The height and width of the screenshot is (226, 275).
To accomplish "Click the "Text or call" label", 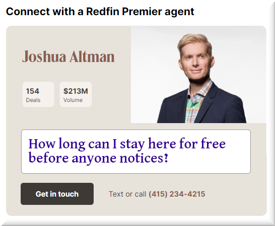I will [128, 194].
